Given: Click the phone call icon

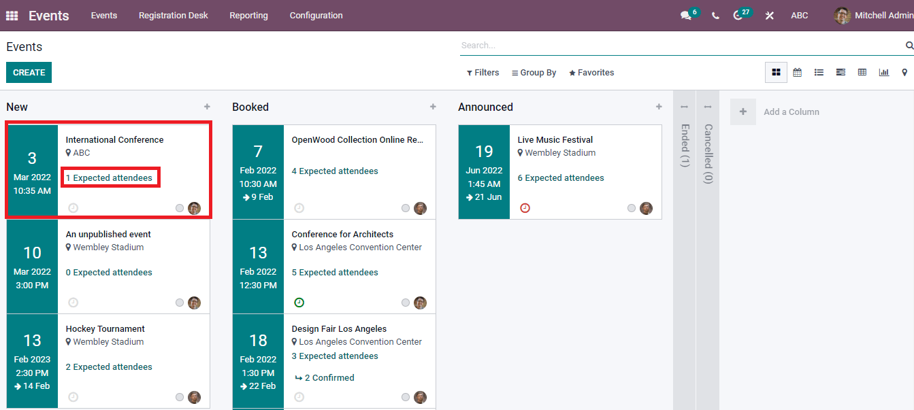Looking at the screenshot, I should 715,16.
